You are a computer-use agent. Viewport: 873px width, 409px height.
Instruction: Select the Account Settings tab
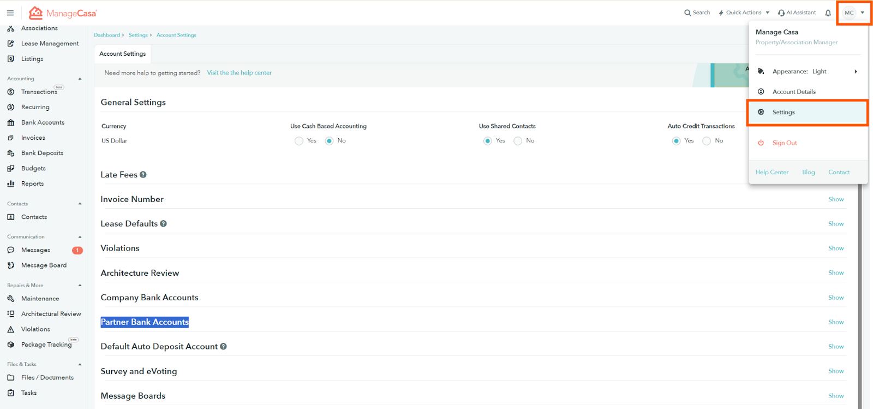tap(123, 54)
